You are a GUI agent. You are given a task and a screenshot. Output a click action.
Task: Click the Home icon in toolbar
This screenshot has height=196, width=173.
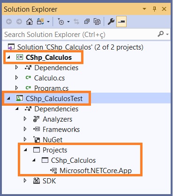(30, 22)
